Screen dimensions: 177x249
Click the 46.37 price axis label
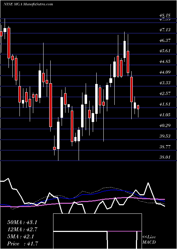165,40
